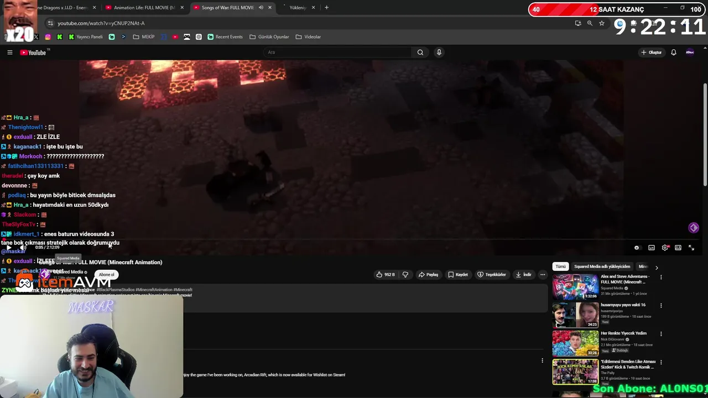This screenshot has height=398, width=708.
Task: Open the YouTube notifications bell
Action: pyautogui.click(x=674, y=53)
